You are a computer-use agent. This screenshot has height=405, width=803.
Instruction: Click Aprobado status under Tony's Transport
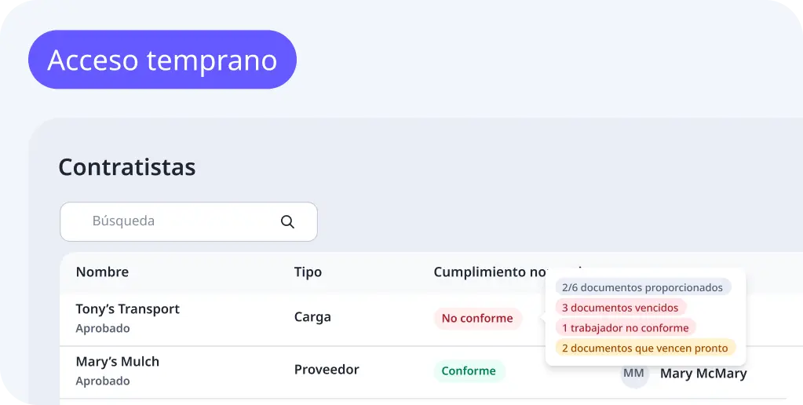tap(103, 329)
